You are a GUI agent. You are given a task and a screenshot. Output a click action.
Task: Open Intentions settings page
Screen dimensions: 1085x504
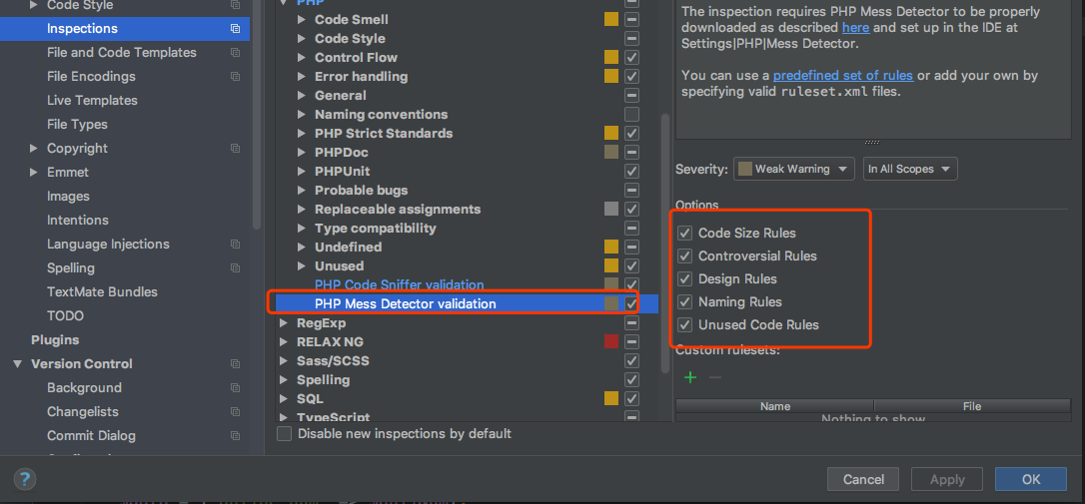[x=78, y=220]
